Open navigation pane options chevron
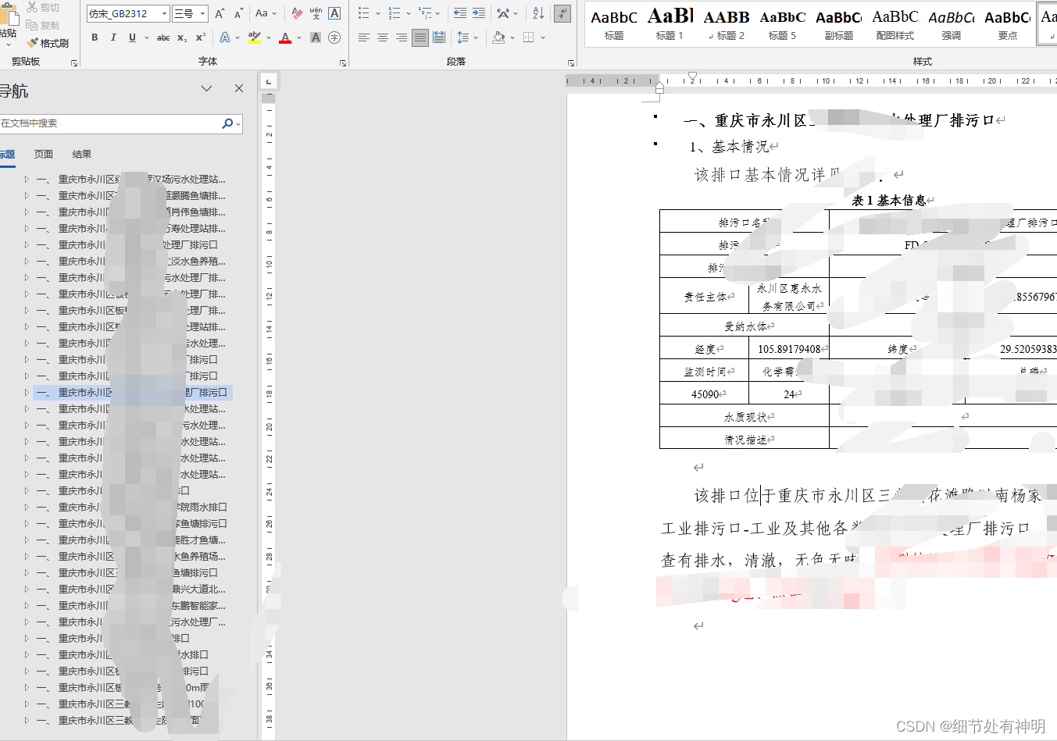Viewport: 1057px width, 741px height. pos(206,88)
